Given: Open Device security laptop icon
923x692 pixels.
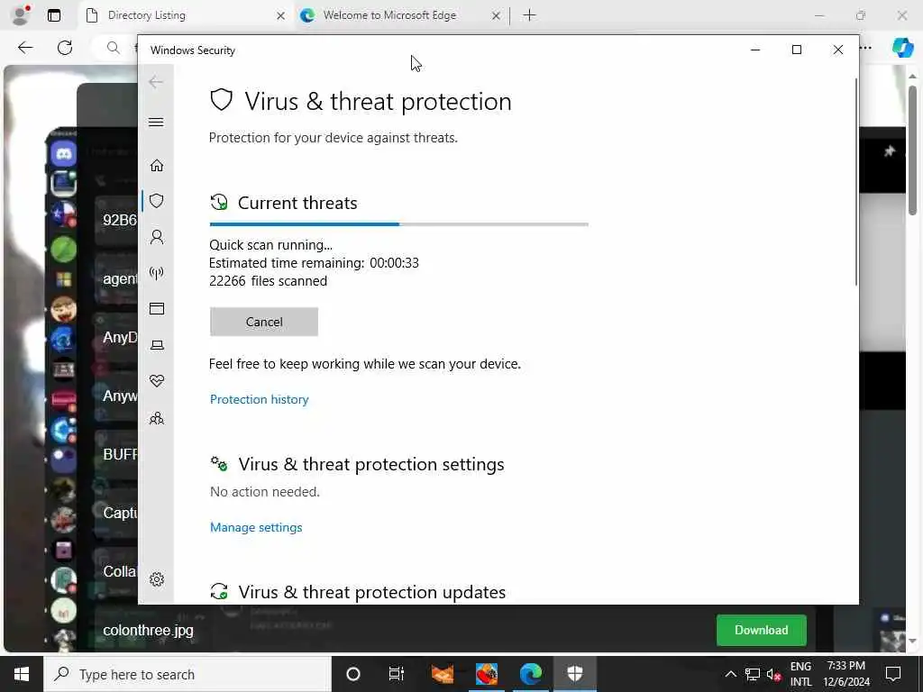Looking at the screenshot, I should coord(157,345).
